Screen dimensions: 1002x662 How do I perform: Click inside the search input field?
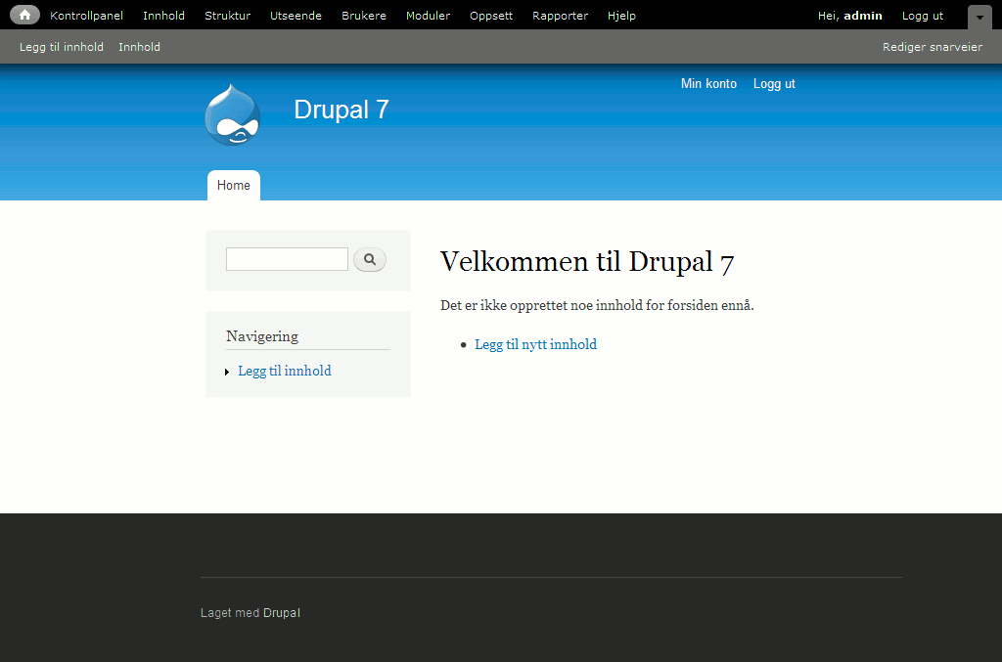click(286, 258)
